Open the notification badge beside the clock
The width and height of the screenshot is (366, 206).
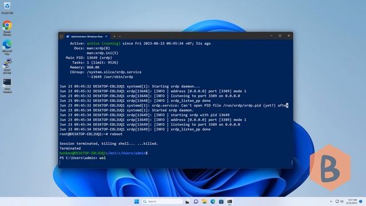[x=361, y=201]
